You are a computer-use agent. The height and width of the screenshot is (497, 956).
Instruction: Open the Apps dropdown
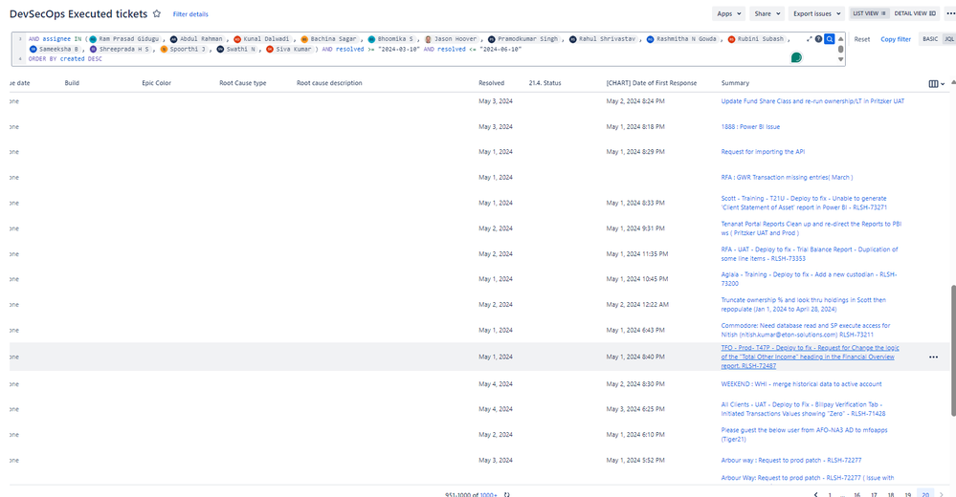click(x=729, y=13)
